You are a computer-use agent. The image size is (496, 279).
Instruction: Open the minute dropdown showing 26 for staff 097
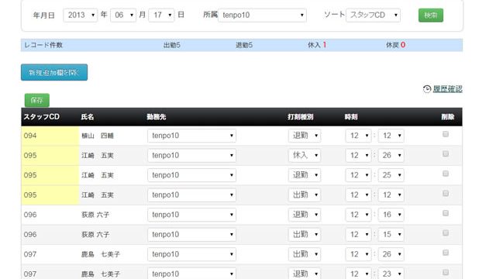coord(391,254)
